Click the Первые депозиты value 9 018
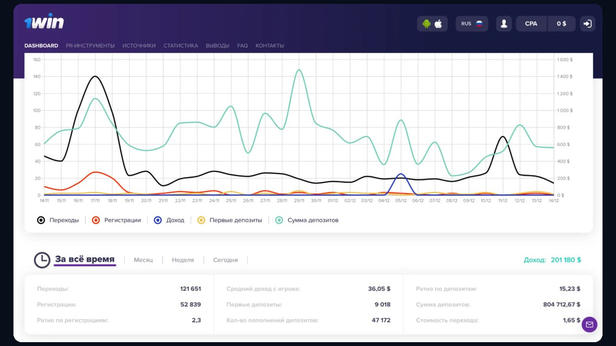Image resolution: width=616 pixels, height=346 pixels. (383, 304)
